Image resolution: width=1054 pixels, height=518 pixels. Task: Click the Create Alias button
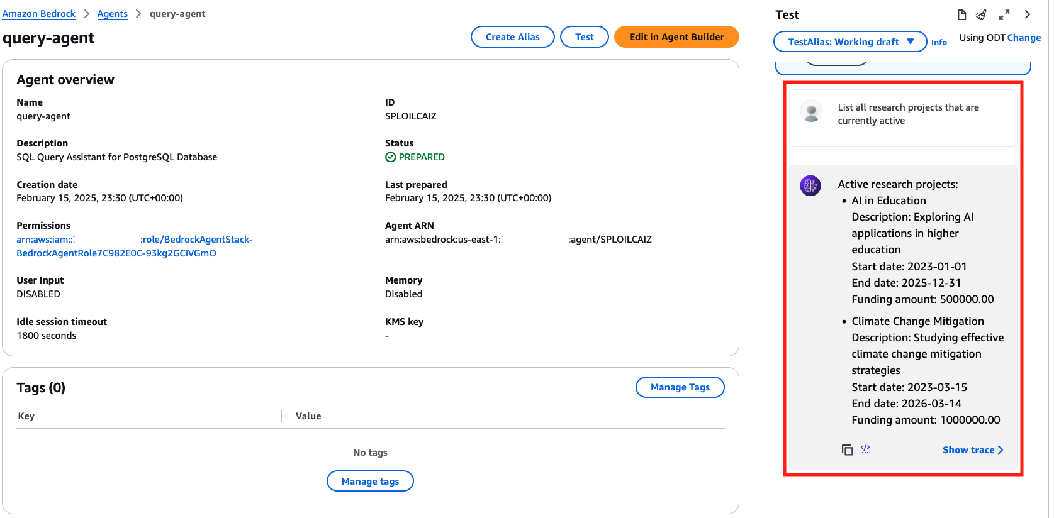point(513,37)
